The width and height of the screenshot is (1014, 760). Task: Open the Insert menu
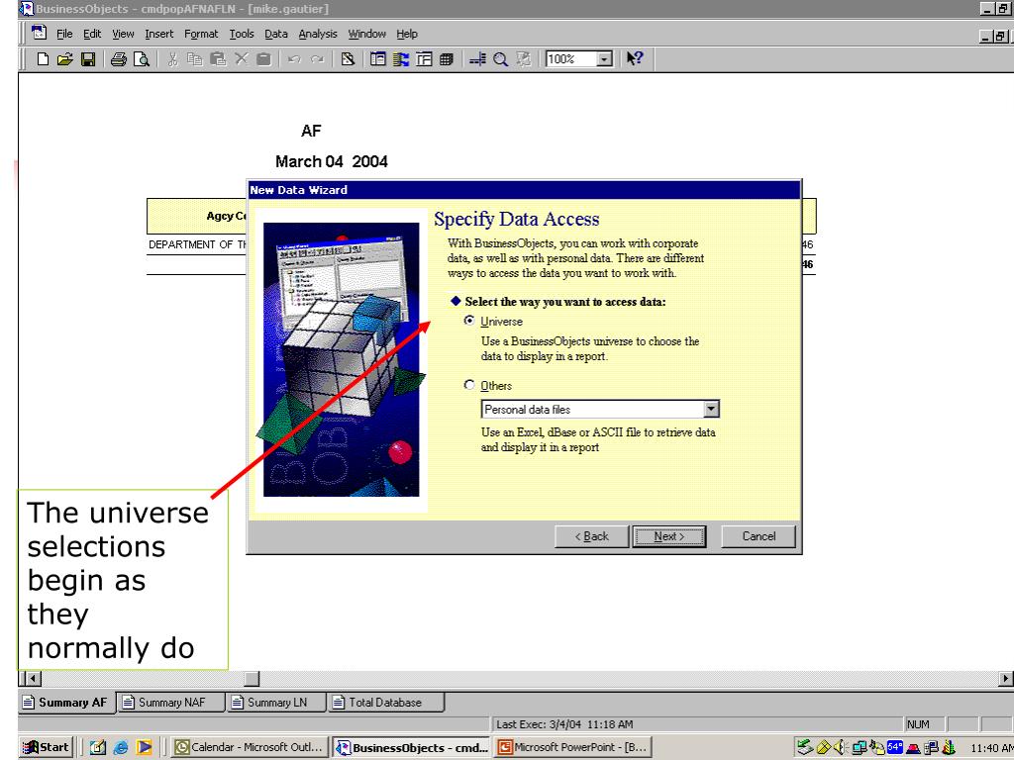click(159, 34)
